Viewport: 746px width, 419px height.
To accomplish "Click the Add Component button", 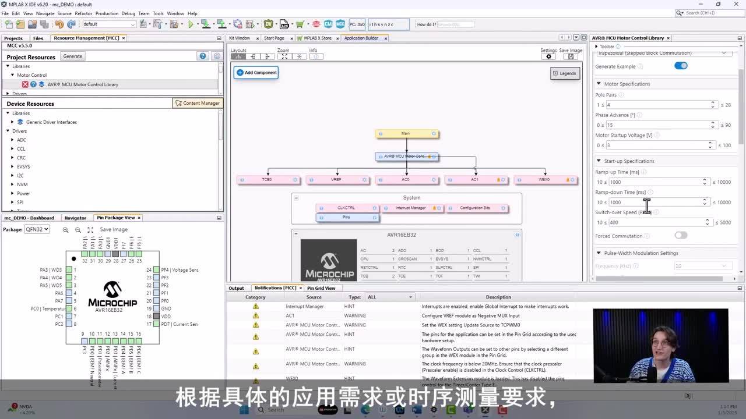I will tap(256, 73).
